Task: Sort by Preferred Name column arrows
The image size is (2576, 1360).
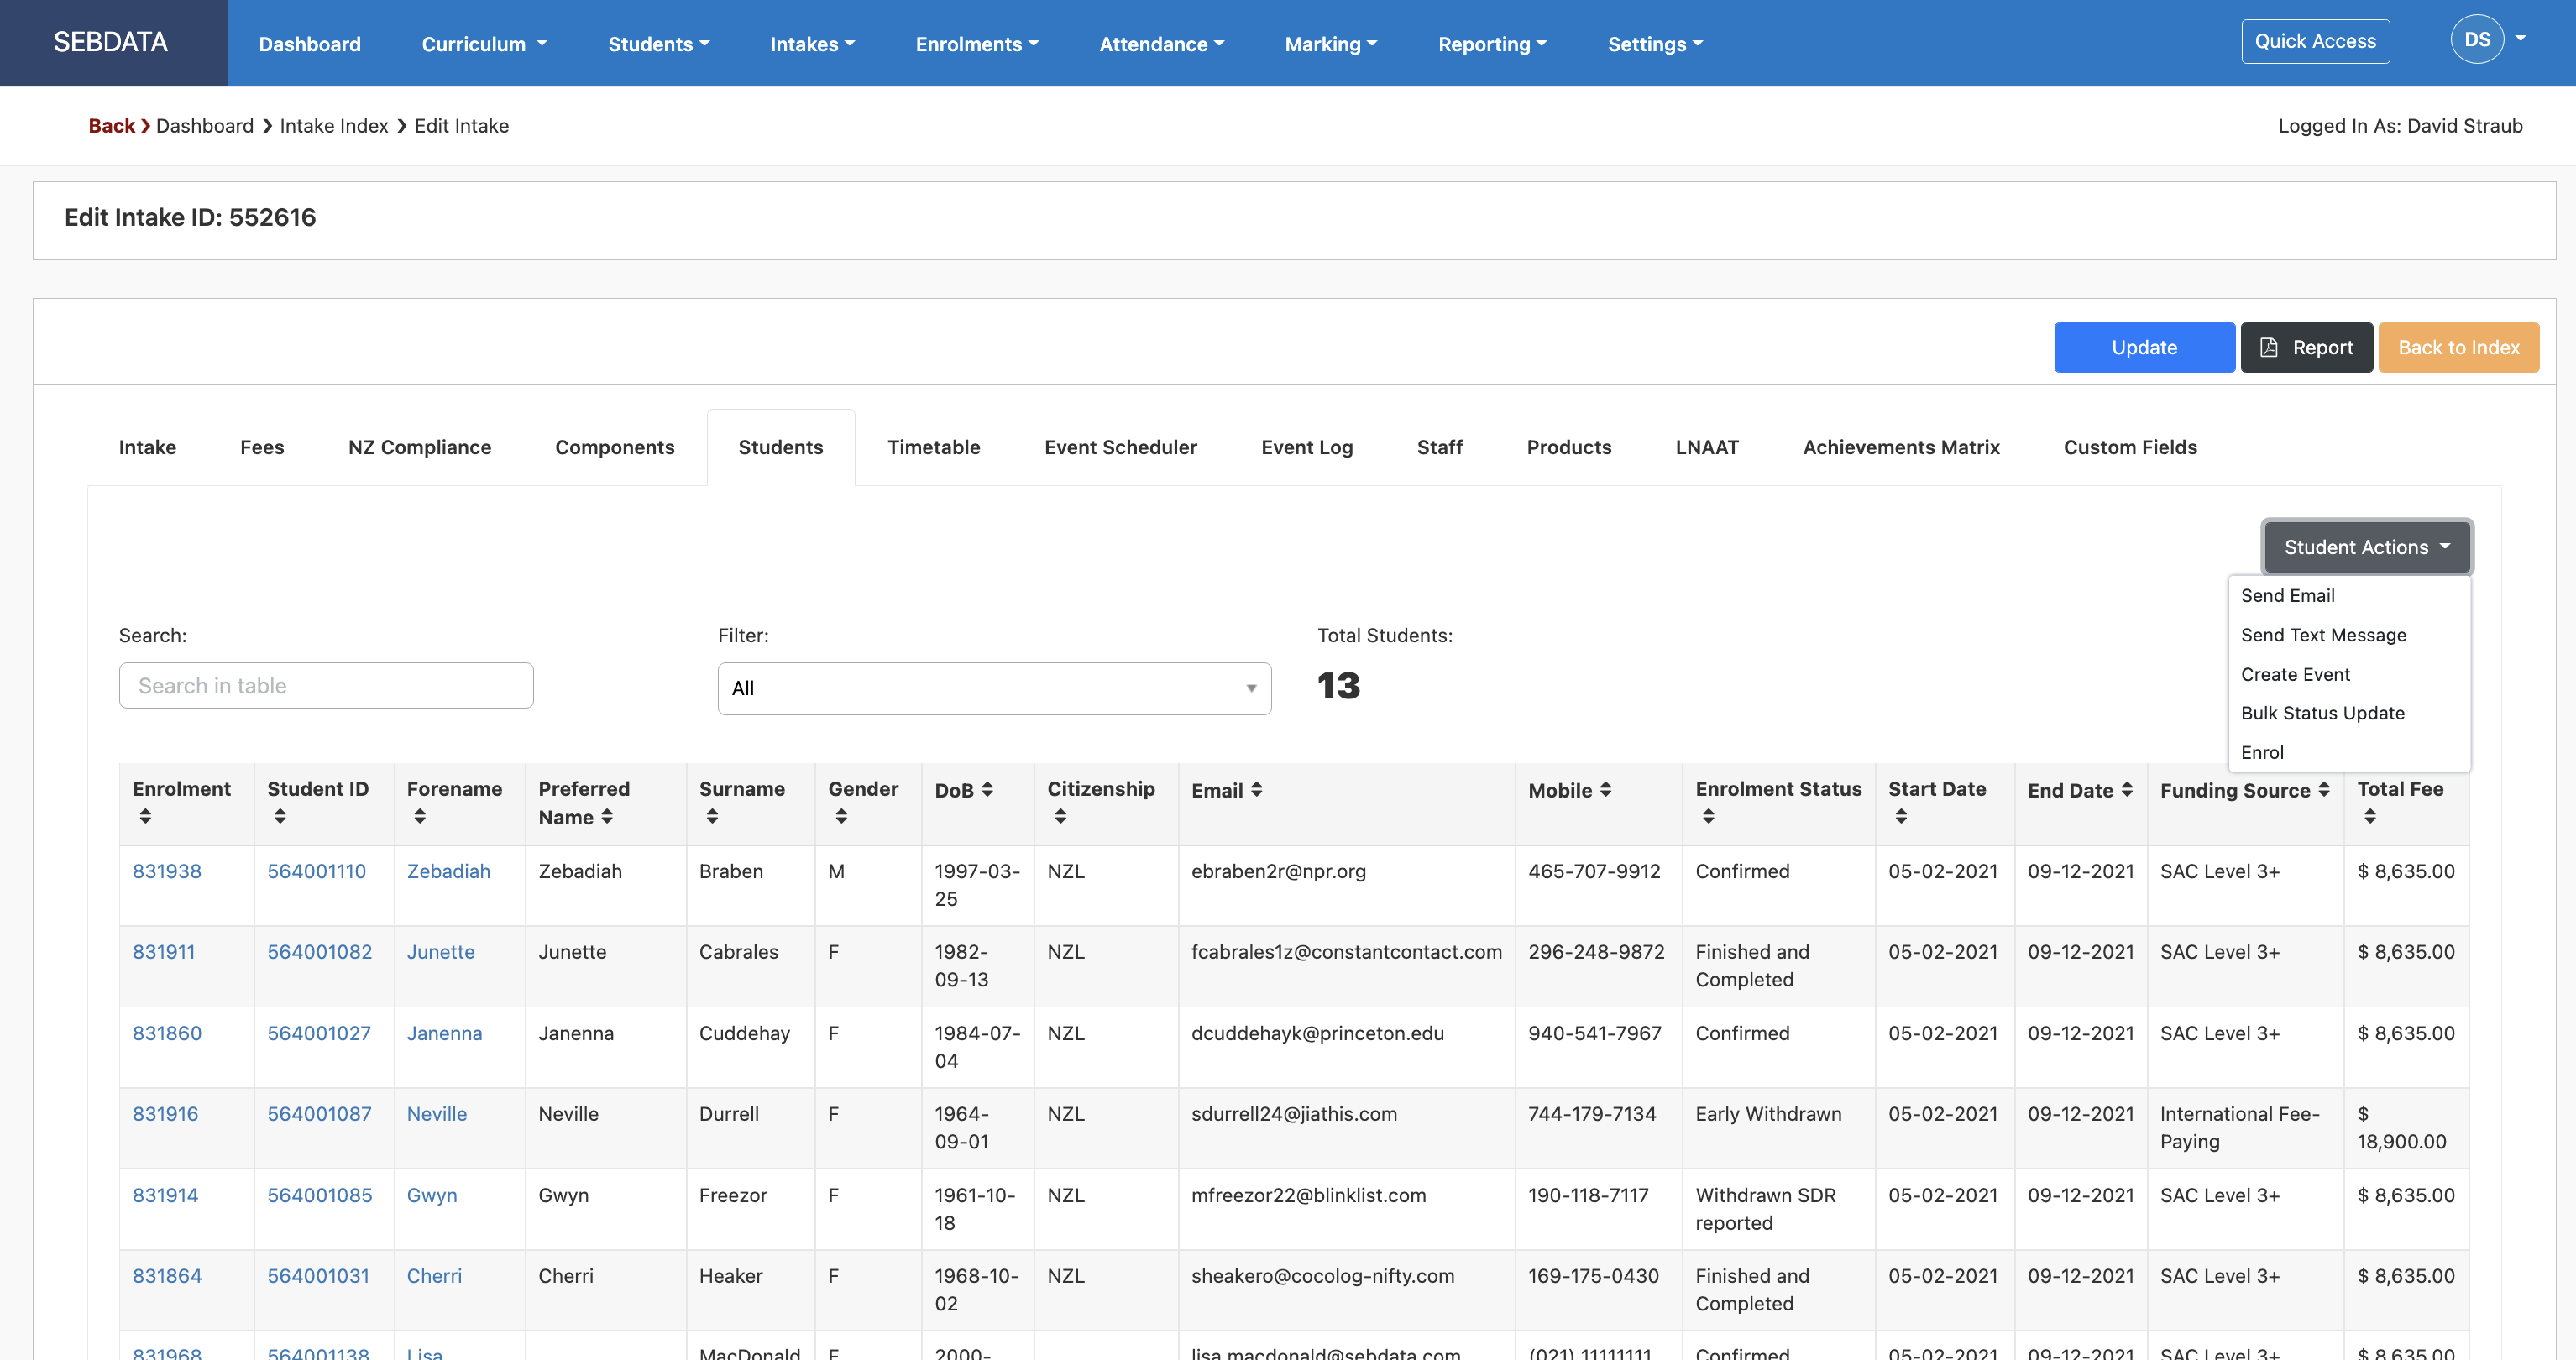Action: [607, 817]
